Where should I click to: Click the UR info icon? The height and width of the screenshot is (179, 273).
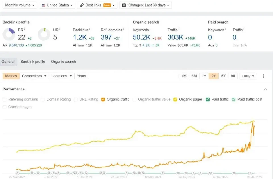pyautogui.click(x=60, y=29)
